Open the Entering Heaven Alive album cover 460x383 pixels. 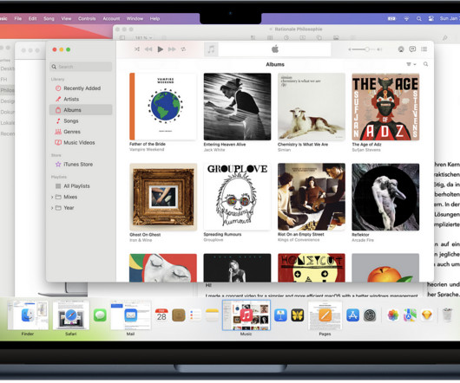click(237, 107)
